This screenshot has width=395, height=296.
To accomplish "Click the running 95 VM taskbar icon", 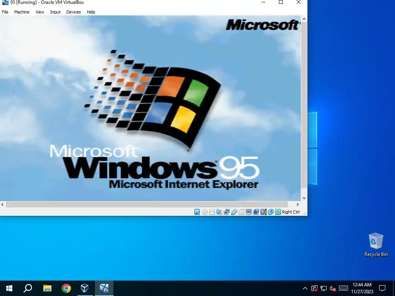I will [104, 288].
